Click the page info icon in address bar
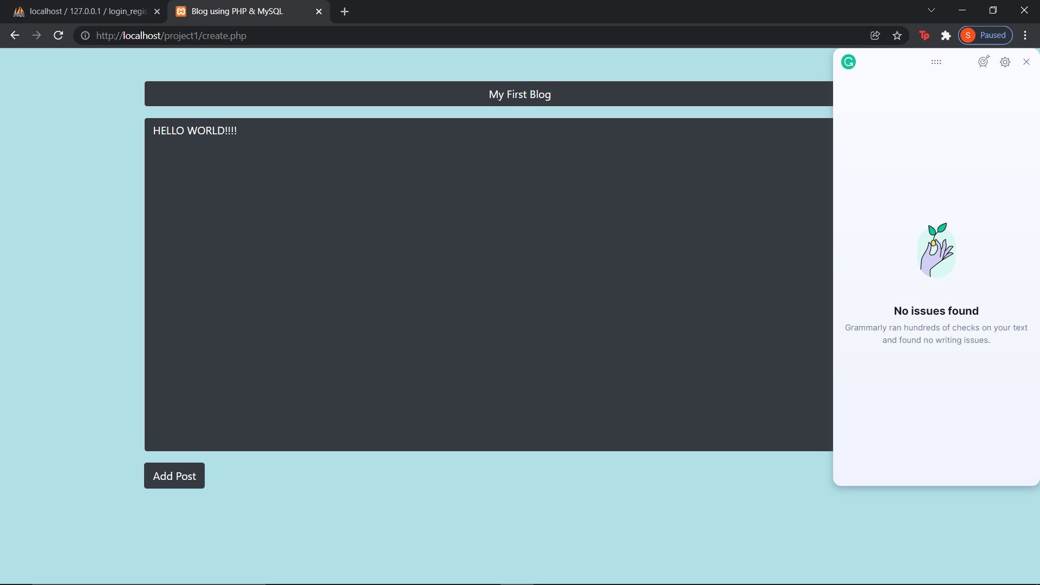The width and height of the screenshot is (1040, 585). click(x=85, y=36)
